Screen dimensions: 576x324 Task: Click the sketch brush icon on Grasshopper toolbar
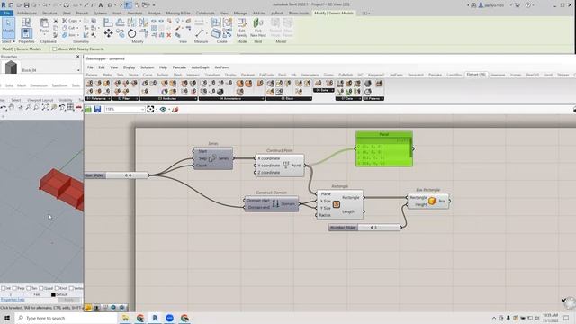(x=175, y=110)
